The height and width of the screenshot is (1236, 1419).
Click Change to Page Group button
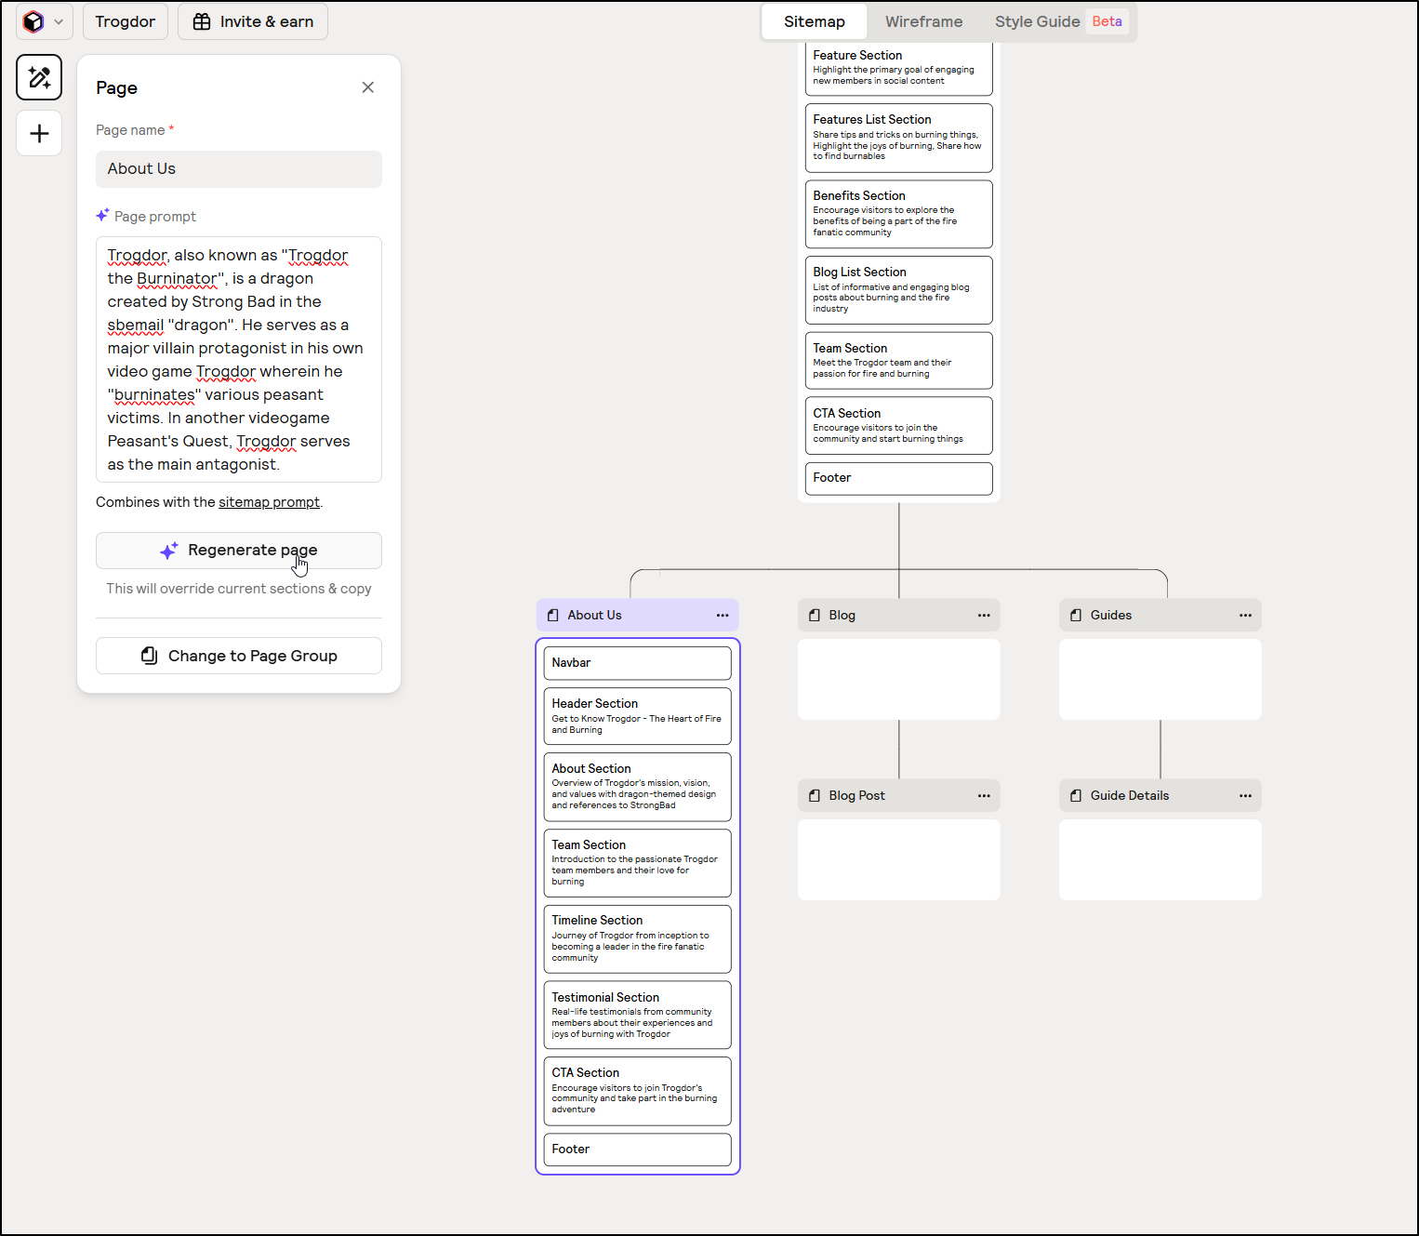coord(239,656)
